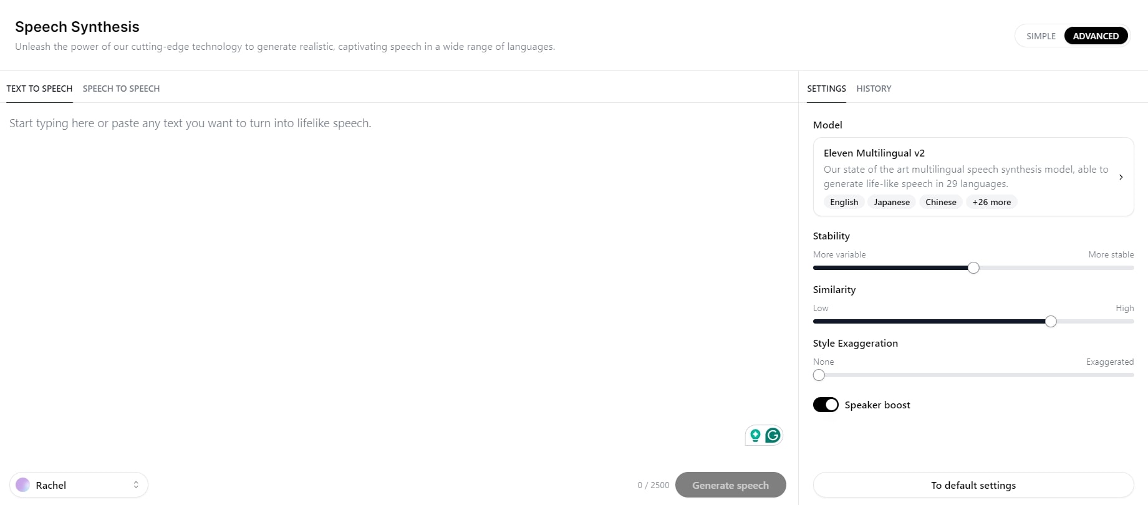Click the model card right chevron

tap(1121, 177)
